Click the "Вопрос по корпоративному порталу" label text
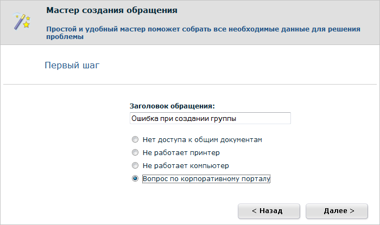Image resolution: width=380 pixels, height=225 pixels. point(206,178)
